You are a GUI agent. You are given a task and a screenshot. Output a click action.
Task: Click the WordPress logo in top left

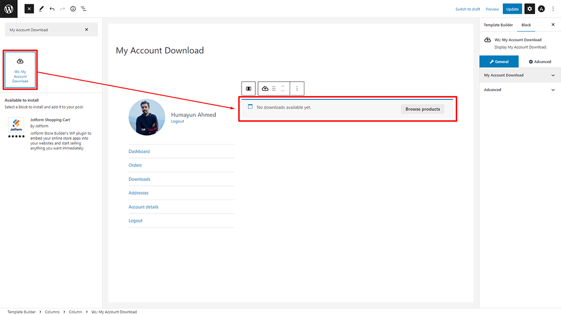7,9
